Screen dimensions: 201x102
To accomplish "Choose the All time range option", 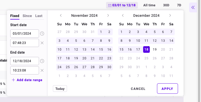I will [149, 5].
